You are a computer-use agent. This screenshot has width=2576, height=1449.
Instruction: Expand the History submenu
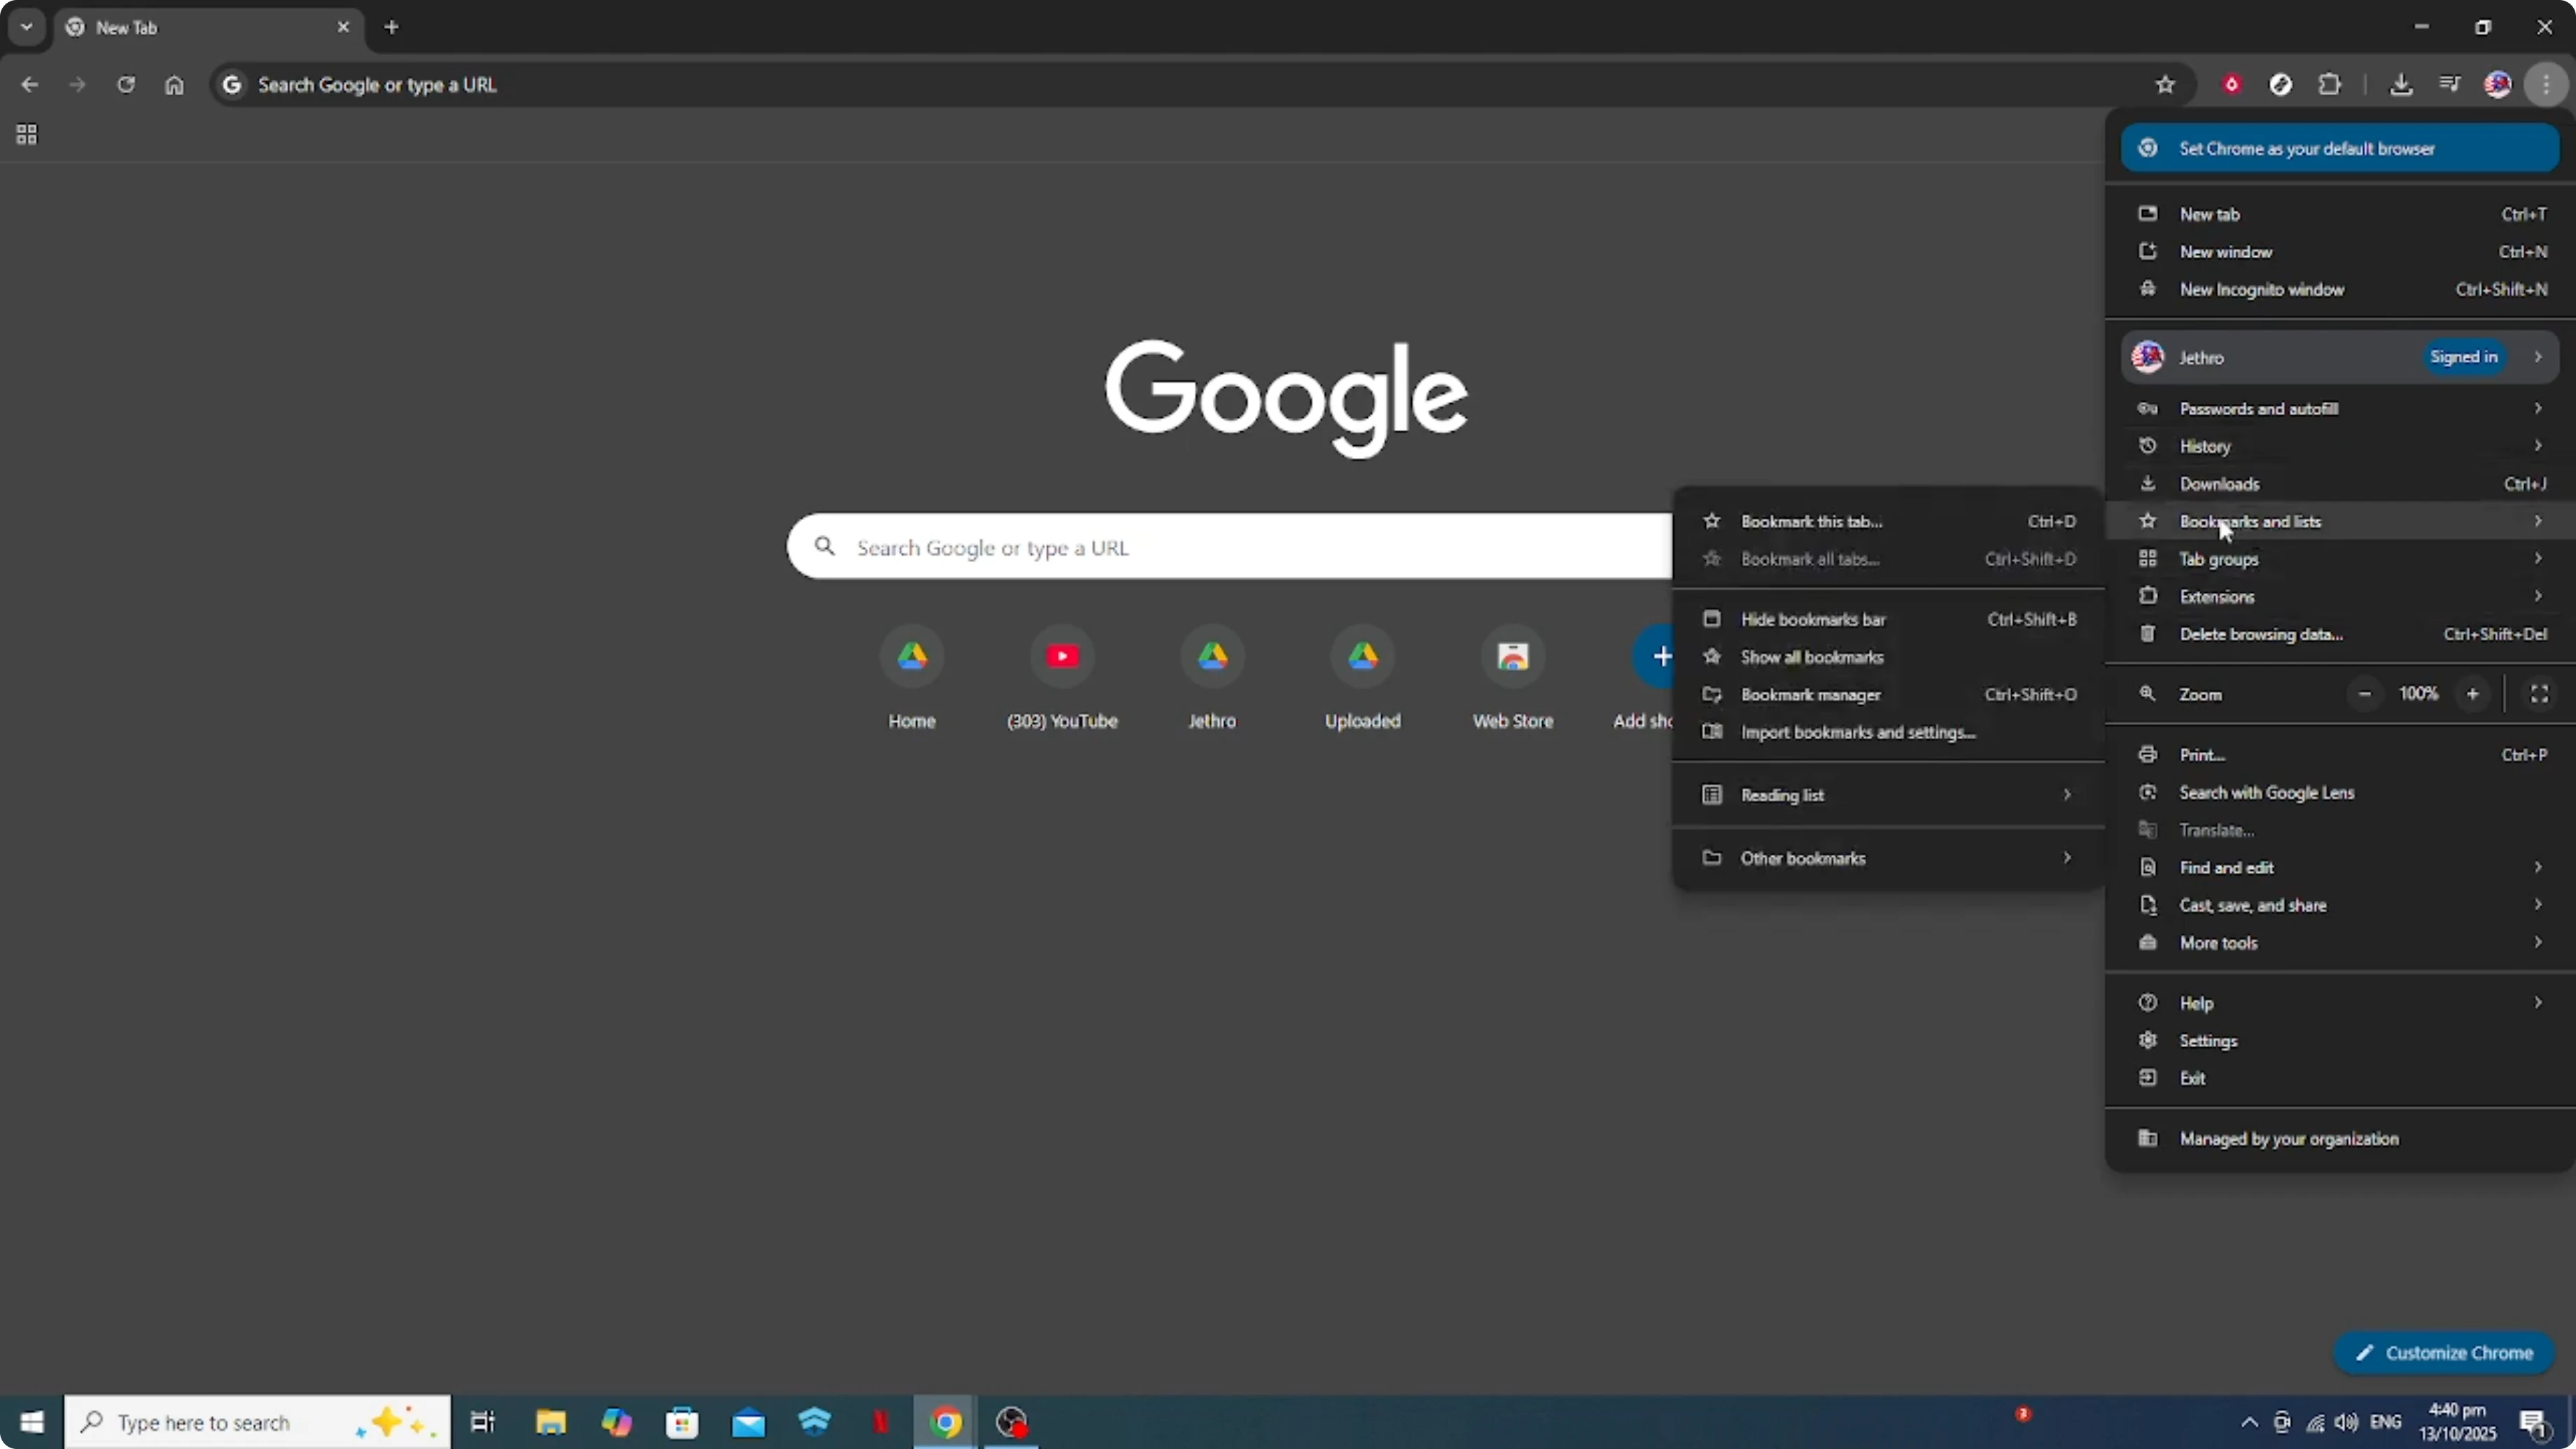pyautogui.click(x=2340, y=446)
